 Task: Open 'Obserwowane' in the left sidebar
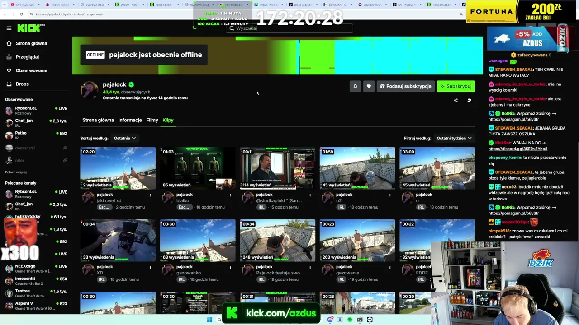[x=31, y=70]
